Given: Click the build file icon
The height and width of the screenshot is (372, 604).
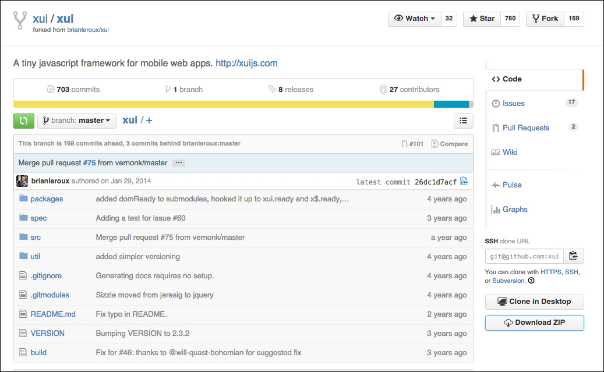Looking at the screenshot, I should (23, 352).
